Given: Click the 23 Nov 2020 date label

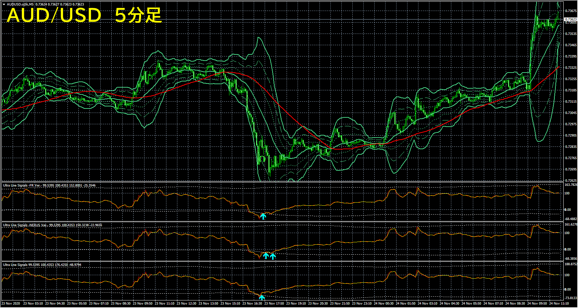Looking at the screenshot, I should coord(11,304).
